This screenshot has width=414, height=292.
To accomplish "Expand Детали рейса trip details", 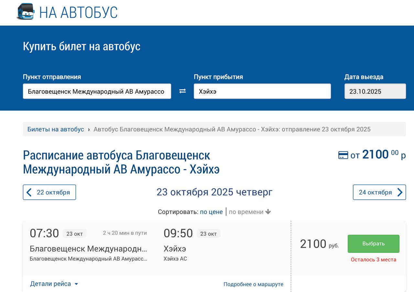I will [50, 284].
